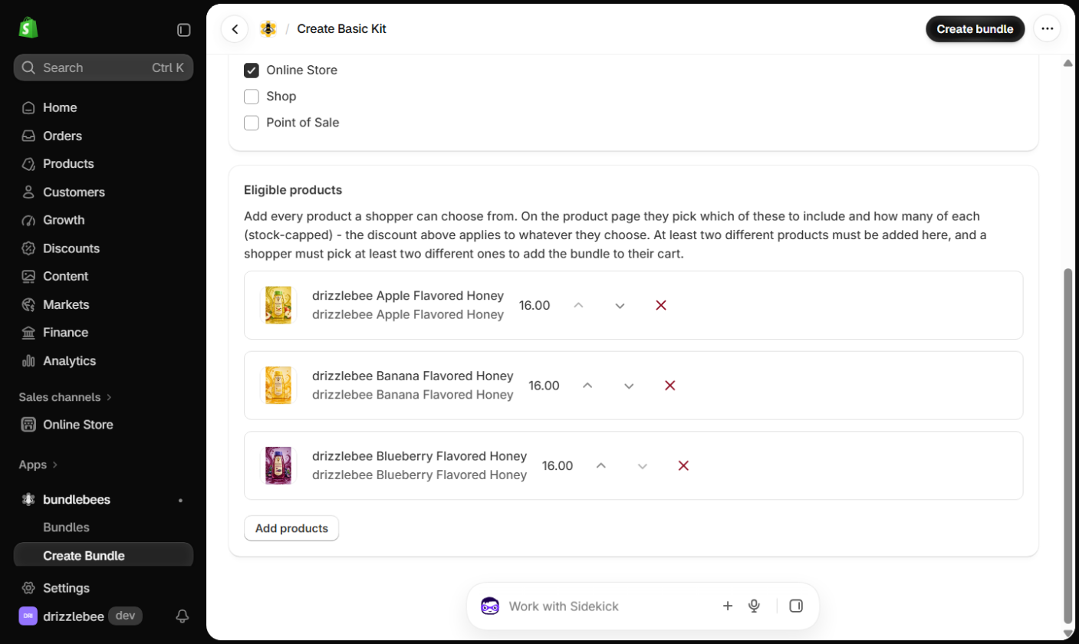The image size is (1079, 644).
Task: Click the back arrow button
Action: click(x=235, y=29)
